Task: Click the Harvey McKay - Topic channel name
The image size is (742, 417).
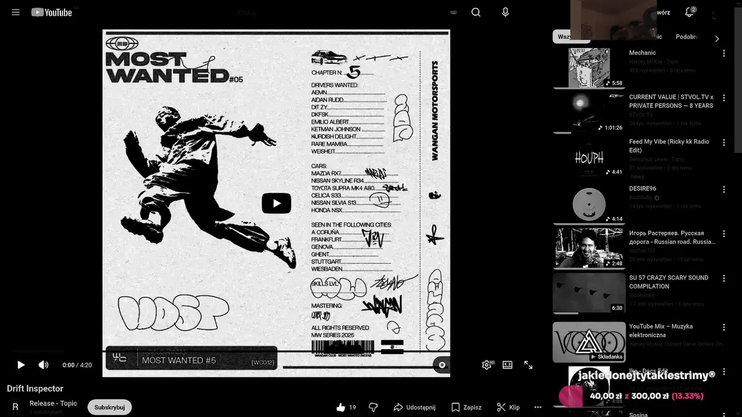Action: point(654,61)
